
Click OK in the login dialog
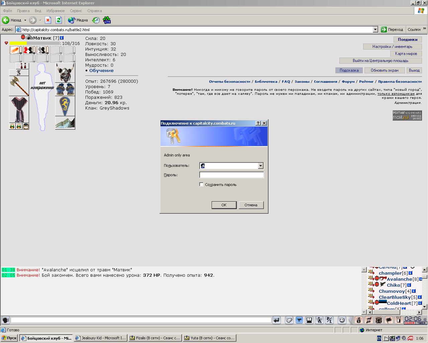click(224, 205)
